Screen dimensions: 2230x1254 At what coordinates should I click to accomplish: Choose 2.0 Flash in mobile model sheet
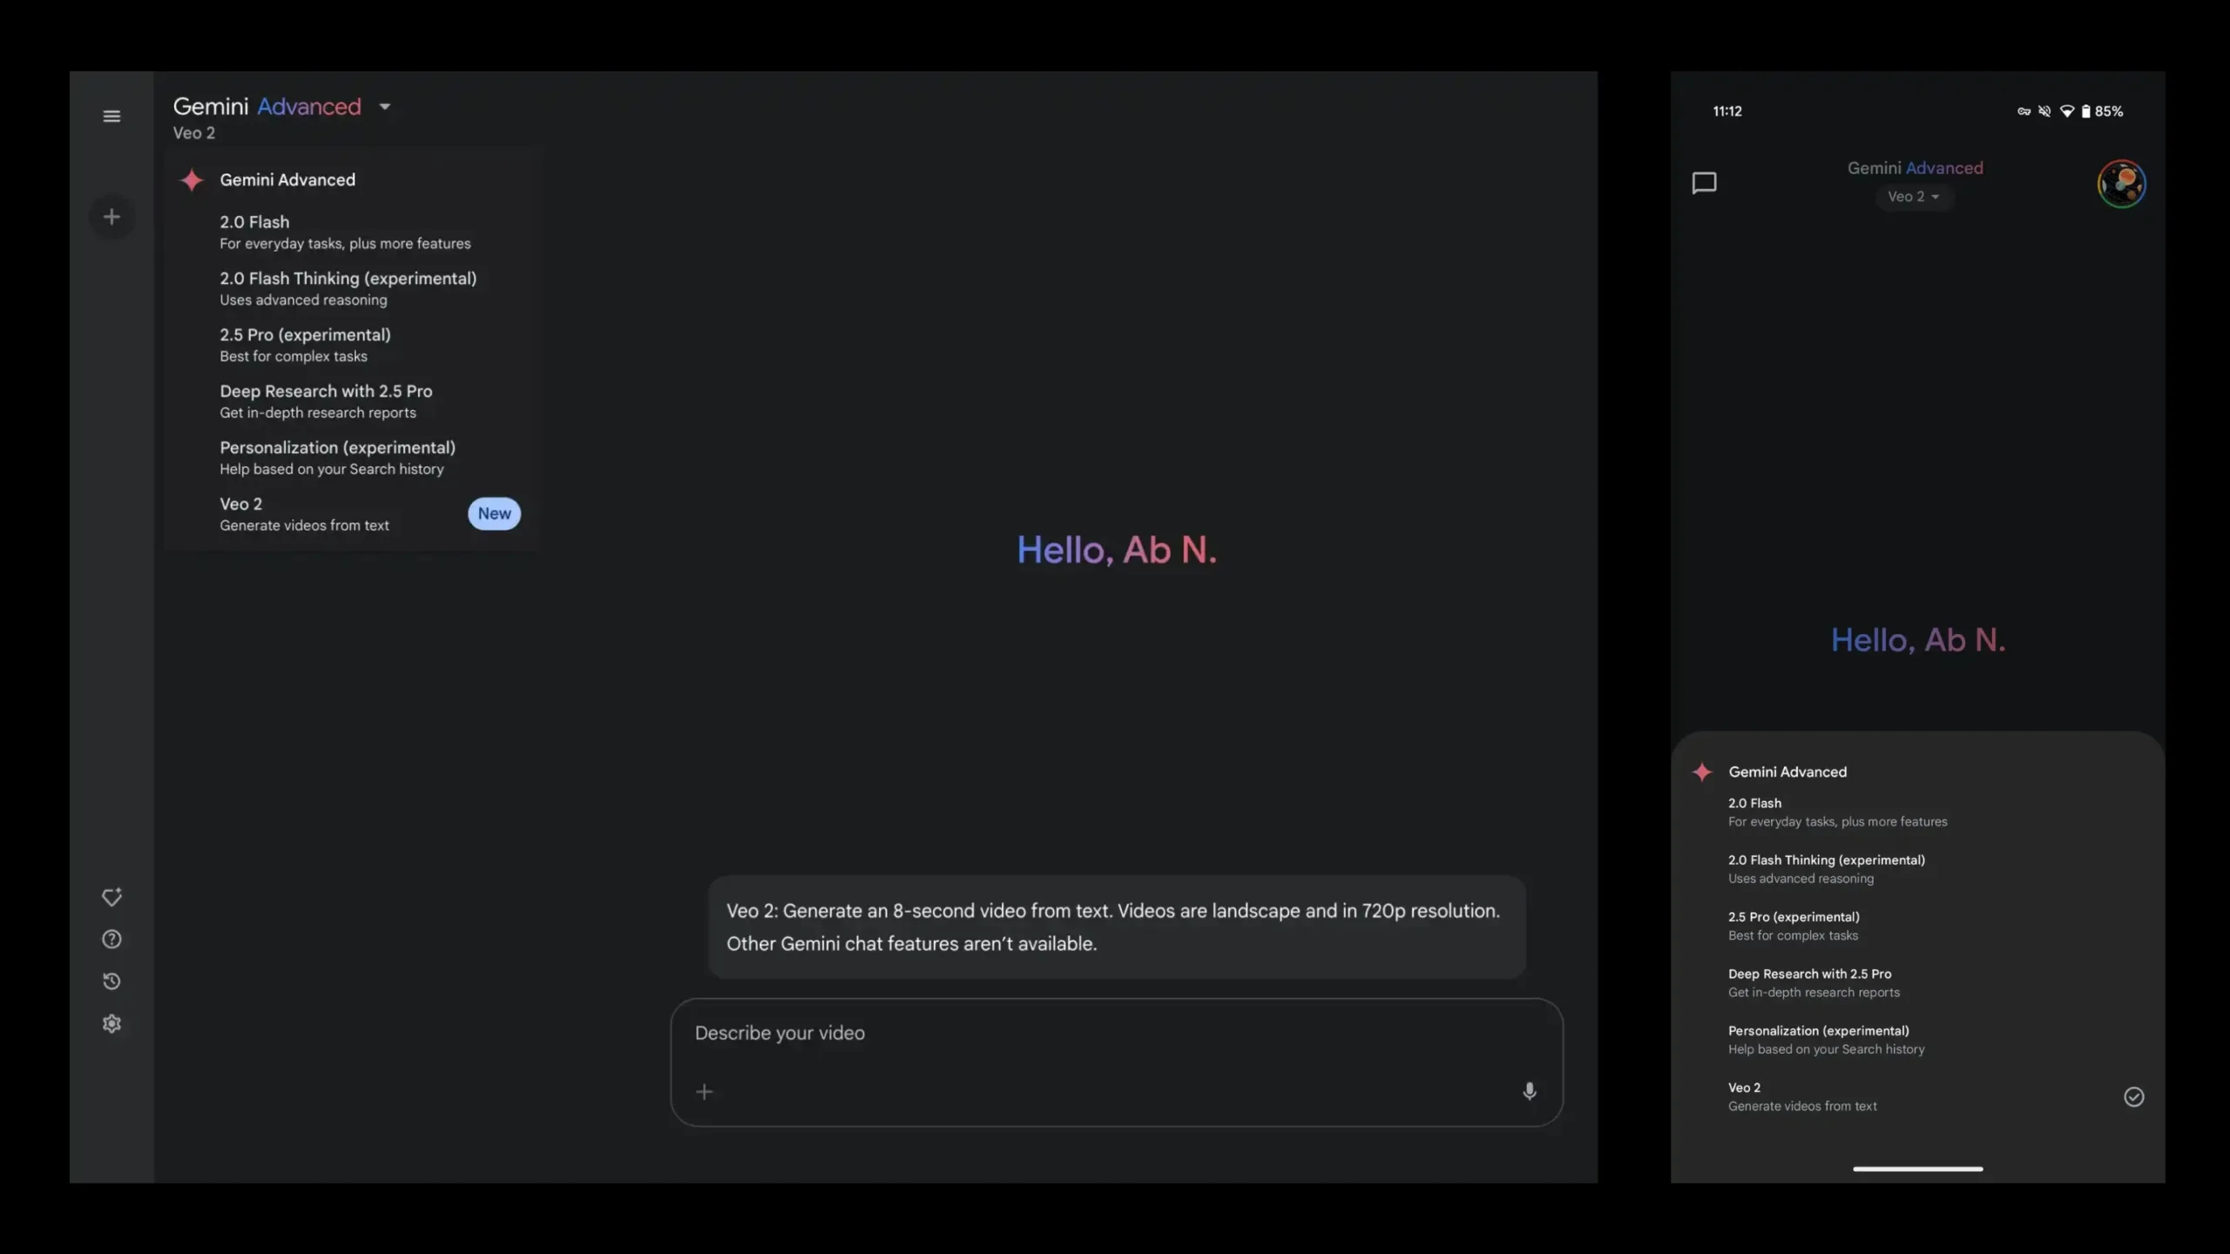pyautogui.click(x=1916, y=812)
